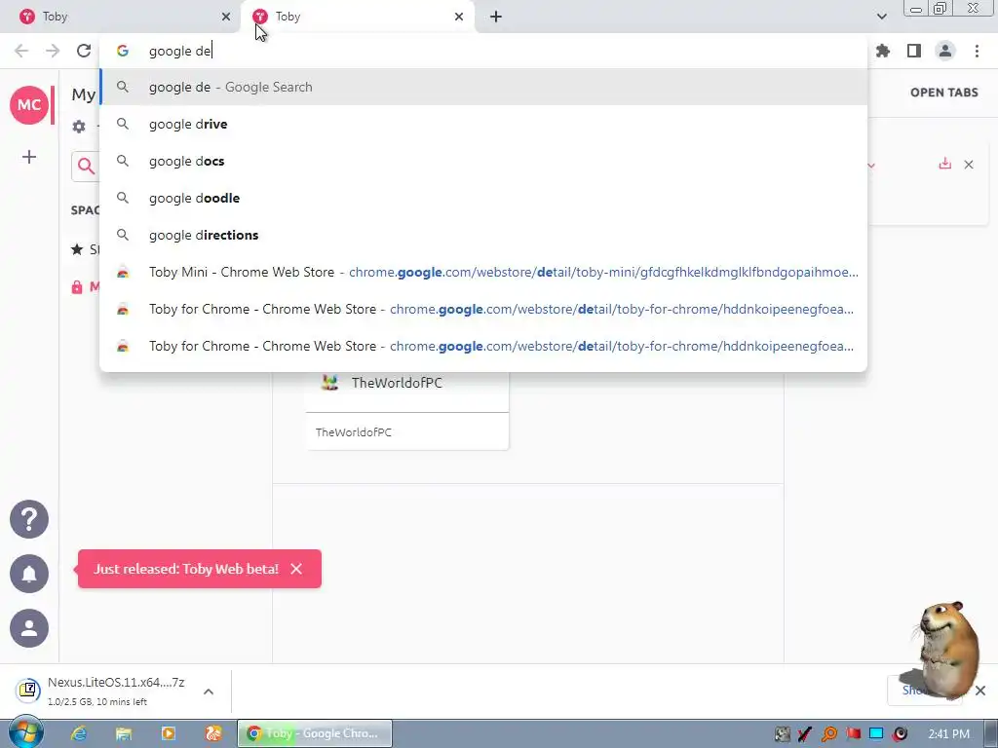
Task: Select the Toby - Google Chrome taskbar button
Action: 315,733
